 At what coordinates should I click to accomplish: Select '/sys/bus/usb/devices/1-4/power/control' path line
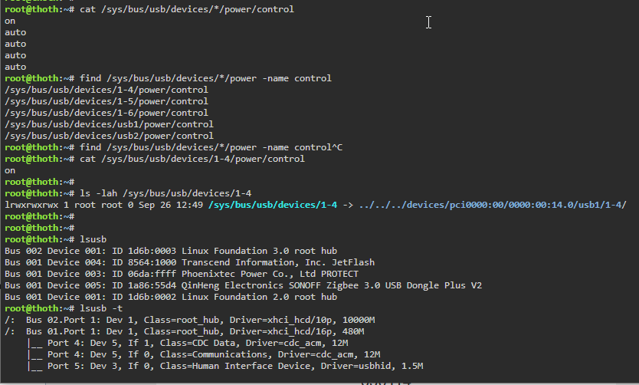[x=106, y=90]
